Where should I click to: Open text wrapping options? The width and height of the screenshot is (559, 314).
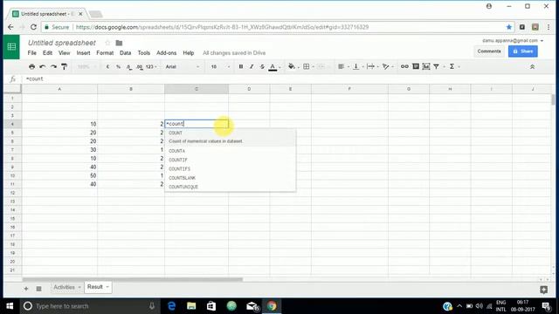370,66
